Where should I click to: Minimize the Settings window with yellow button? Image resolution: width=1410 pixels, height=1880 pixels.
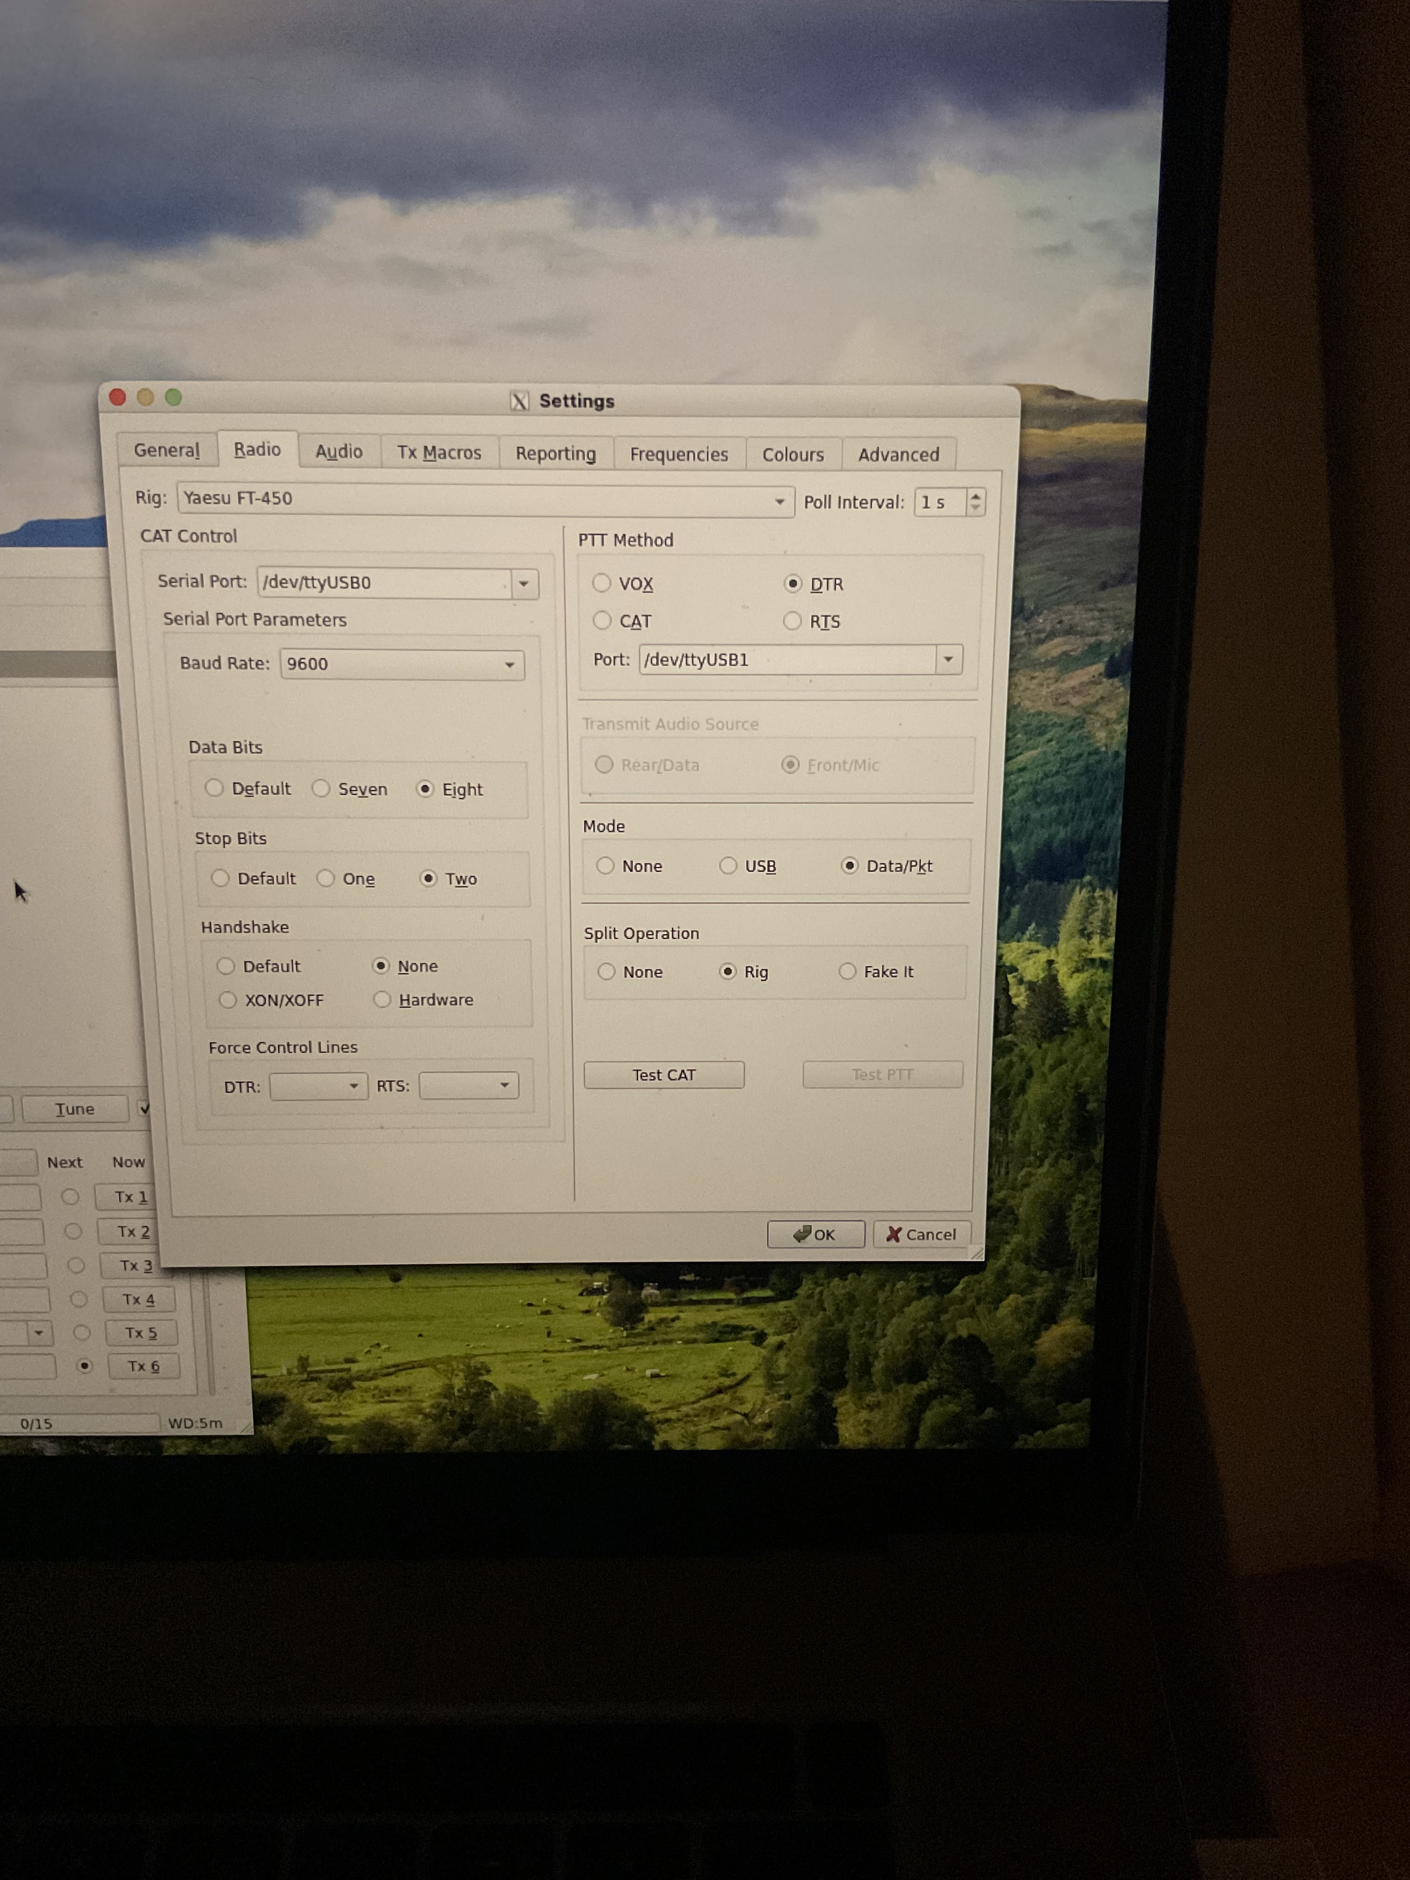pyautogui.click(x=145, y=398)
